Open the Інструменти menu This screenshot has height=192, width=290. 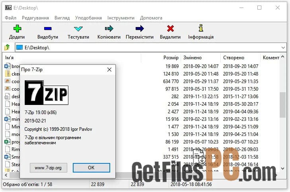(121, 18)
